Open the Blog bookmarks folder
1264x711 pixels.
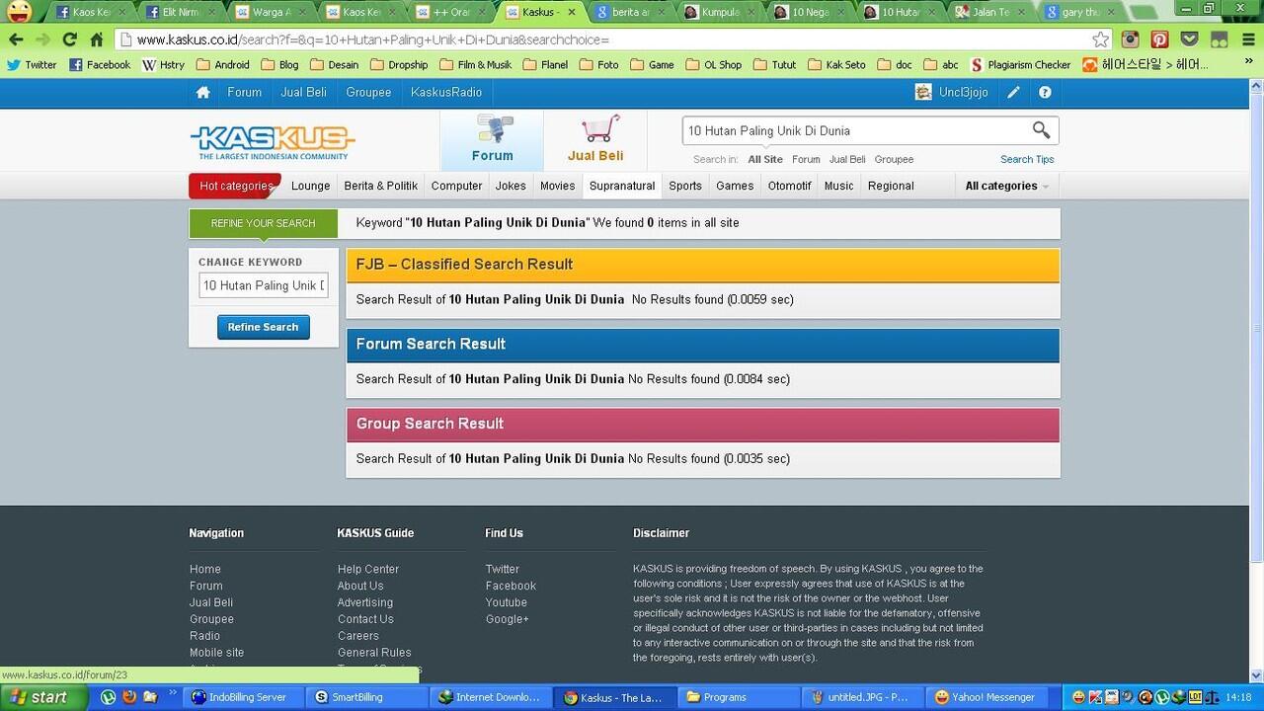pyautogui.click(x=278, y=64)
